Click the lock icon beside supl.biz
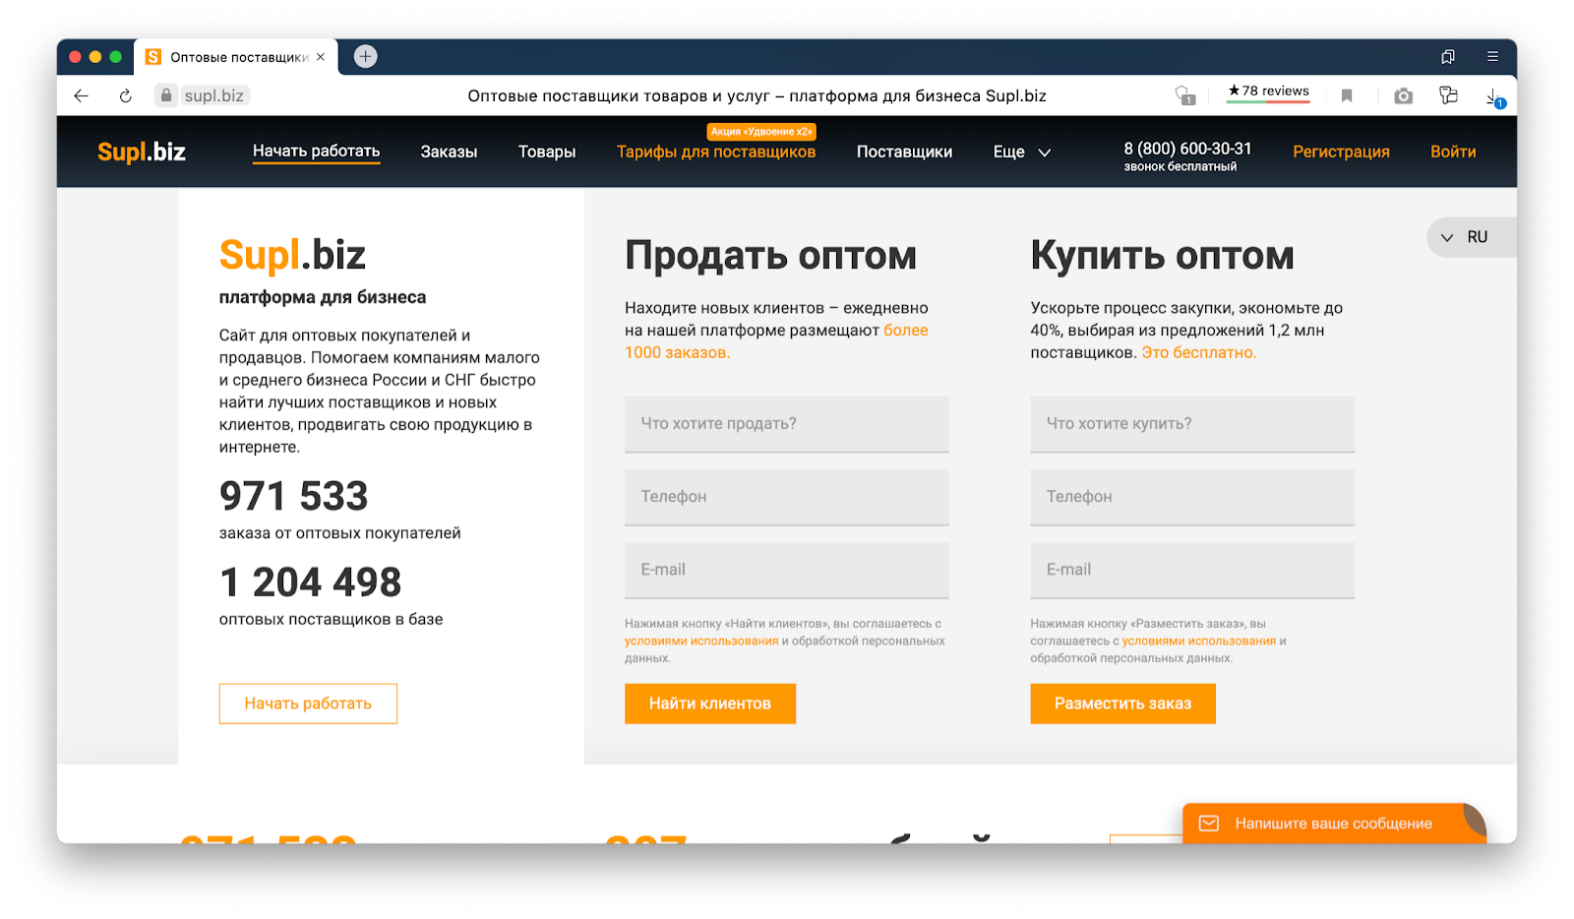This screenshot has width=1574, height=919. tap(166, 95)
